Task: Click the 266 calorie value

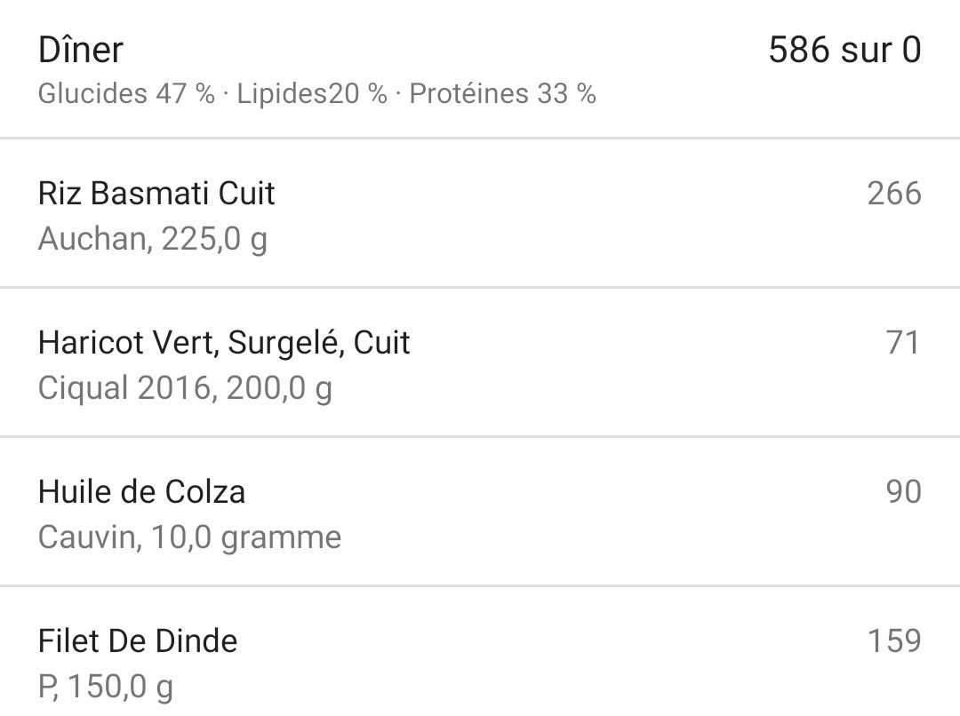Action: coord(893,194)
